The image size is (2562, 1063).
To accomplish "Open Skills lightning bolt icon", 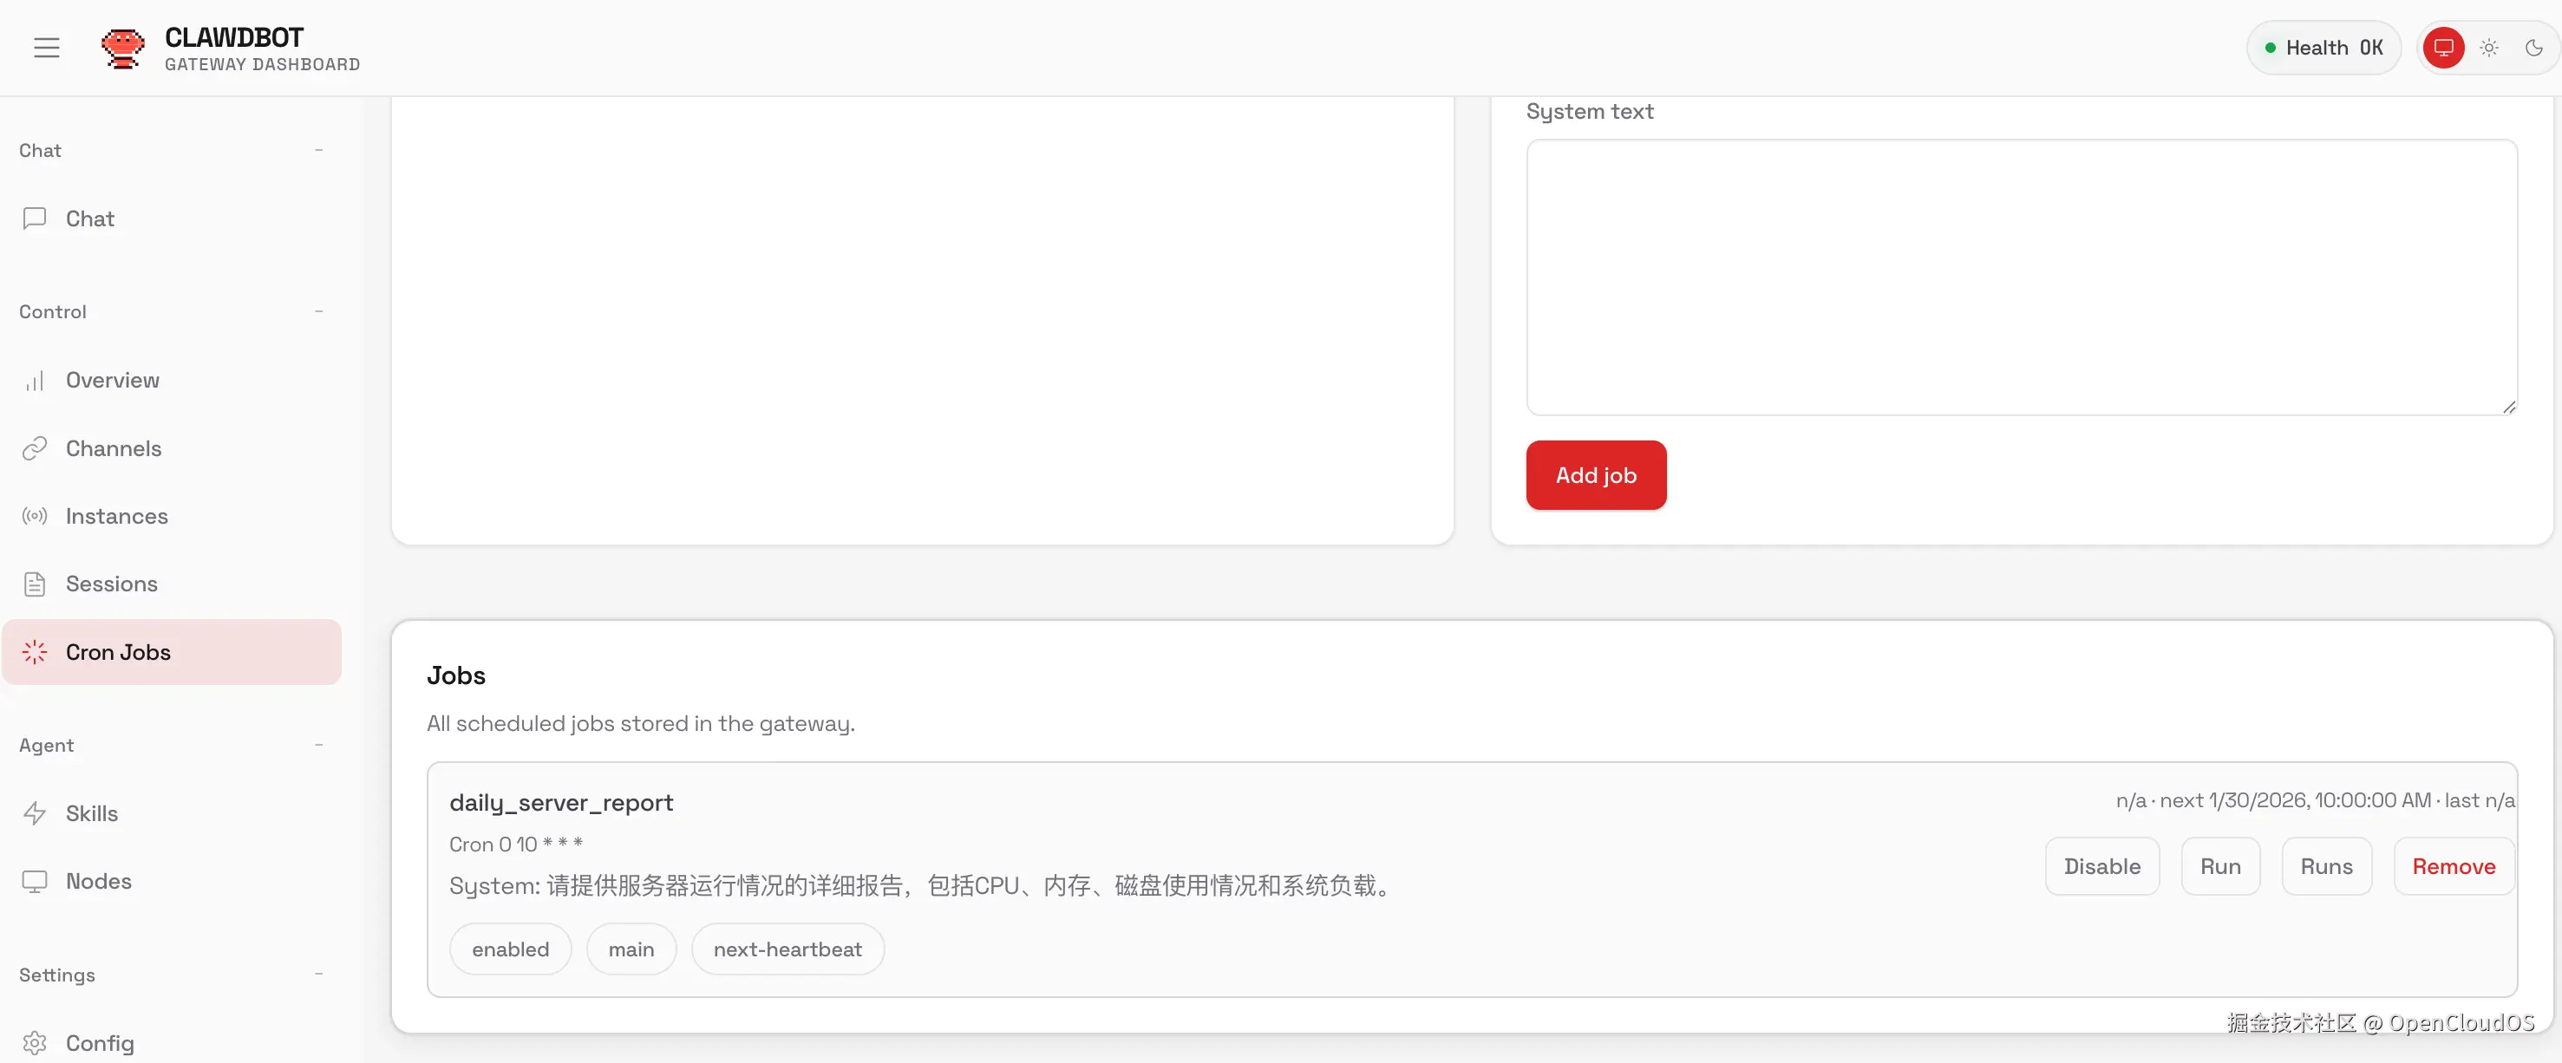I will tap(35, 813).
